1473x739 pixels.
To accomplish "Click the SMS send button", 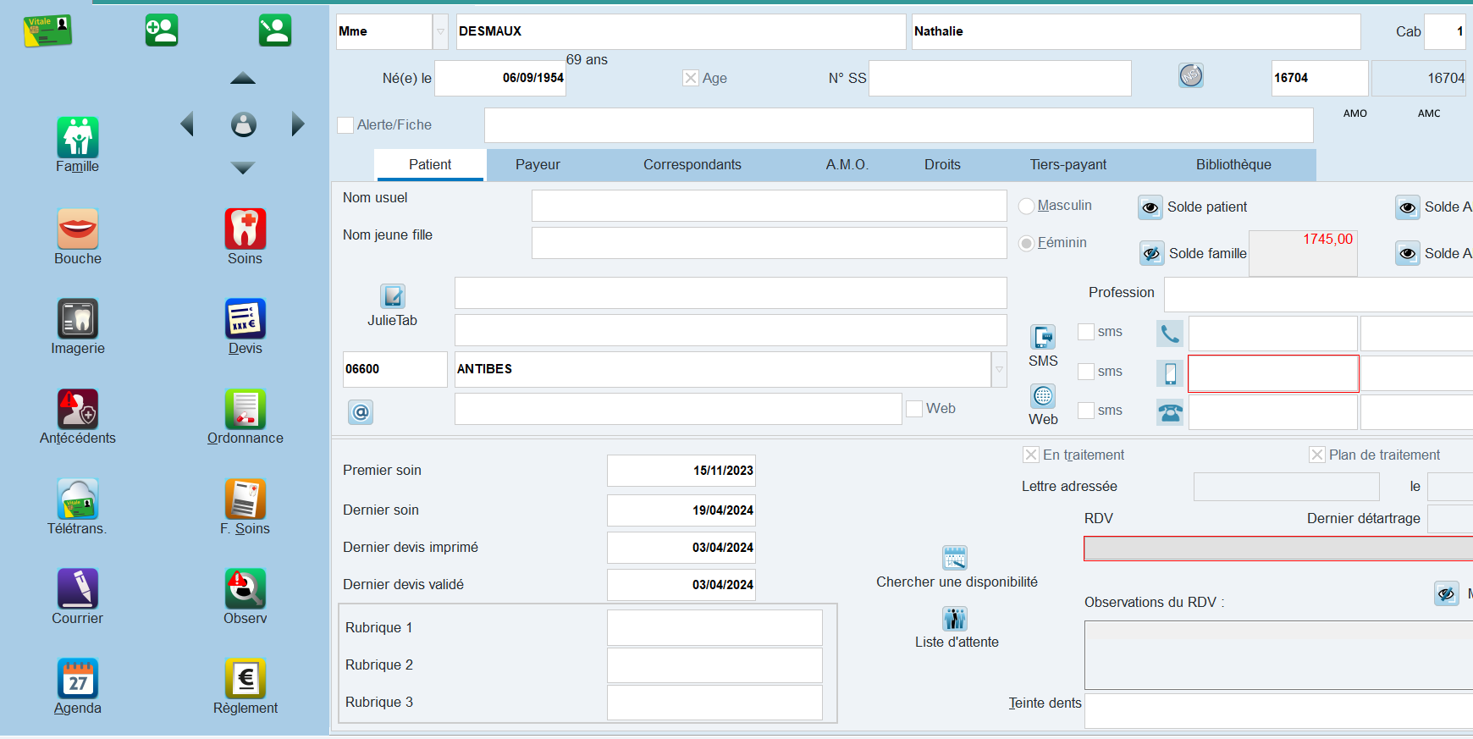I will pos(1043,337).
